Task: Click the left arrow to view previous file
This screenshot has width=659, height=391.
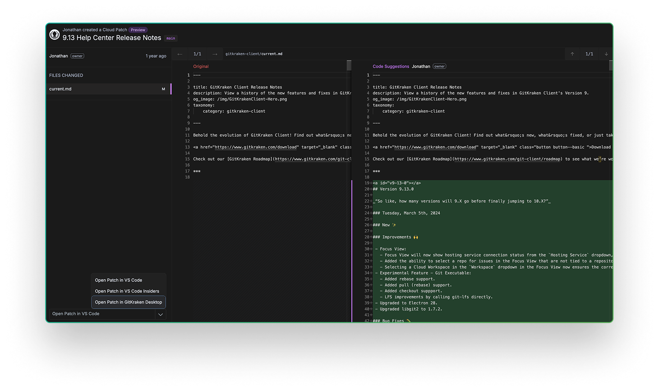Action: pyautogui.click(x=180, y=54)
